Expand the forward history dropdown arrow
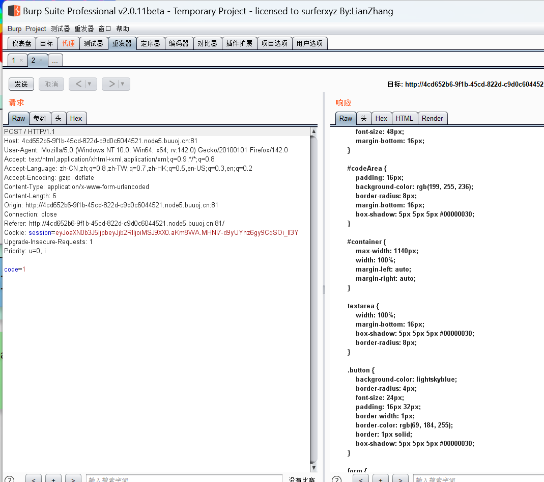The height and width of the screenshot is (482, 544). [123, 84]
